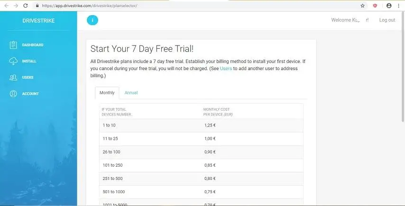Click the red shield extension icon
Viewport: 405px width, 206px height.
click(375, 6)
